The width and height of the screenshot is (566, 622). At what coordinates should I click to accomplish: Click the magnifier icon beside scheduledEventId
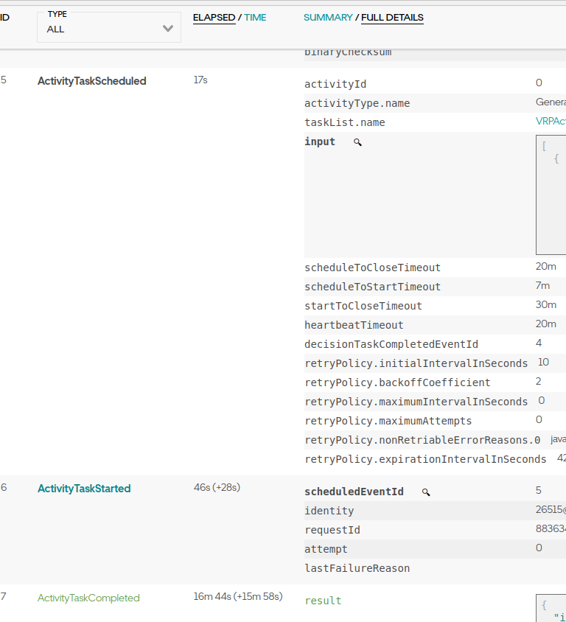425,491
